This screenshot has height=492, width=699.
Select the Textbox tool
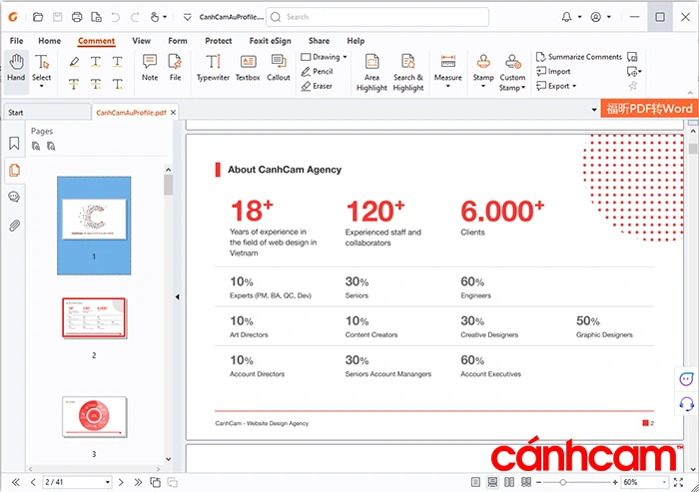click(x=248, y=67)
